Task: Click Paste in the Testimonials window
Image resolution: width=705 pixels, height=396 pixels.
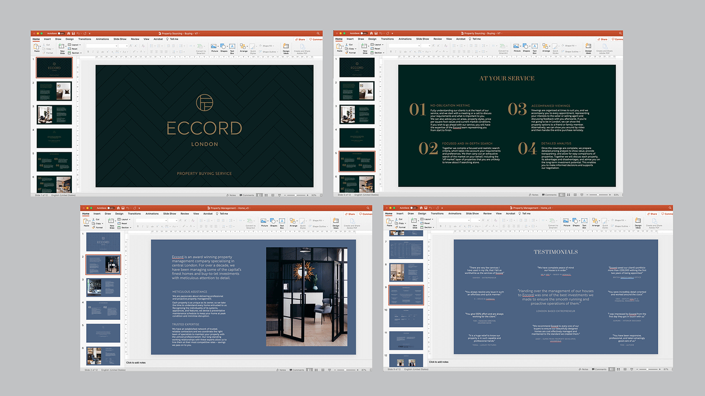Action: (x=389, y=222)
